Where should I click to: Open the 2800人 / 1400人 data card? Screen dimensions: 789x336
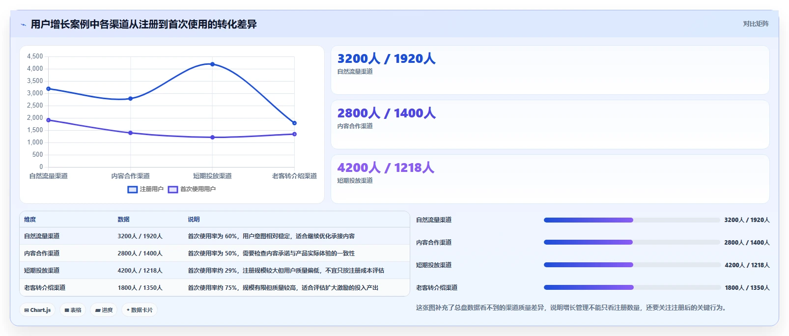point(550,125)
